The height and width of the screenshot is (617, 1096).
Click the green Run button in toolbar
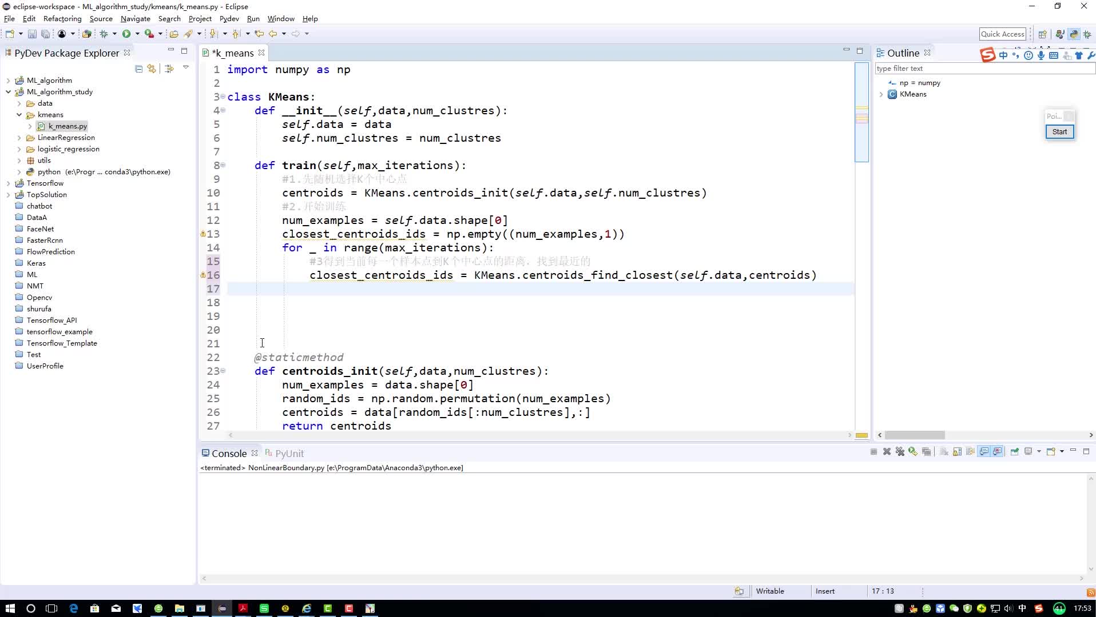tap(126, 34)
